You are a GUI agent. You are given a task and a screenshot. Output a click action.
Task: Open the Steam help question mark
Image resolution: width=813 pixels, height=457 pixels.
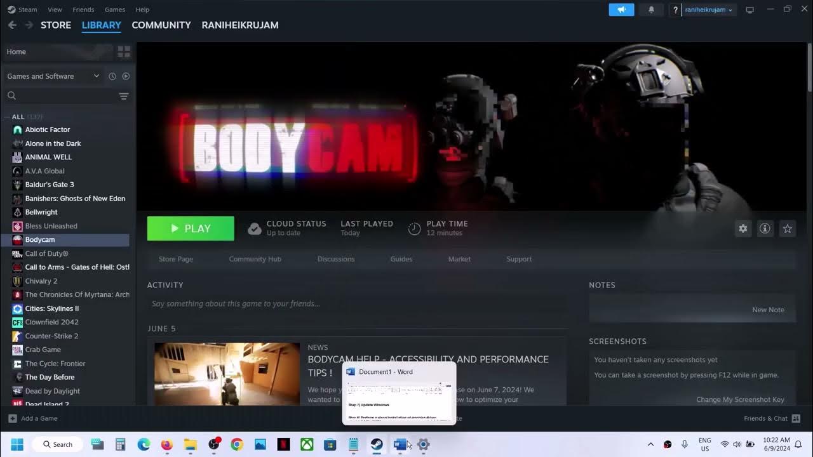tap(676, 10)
